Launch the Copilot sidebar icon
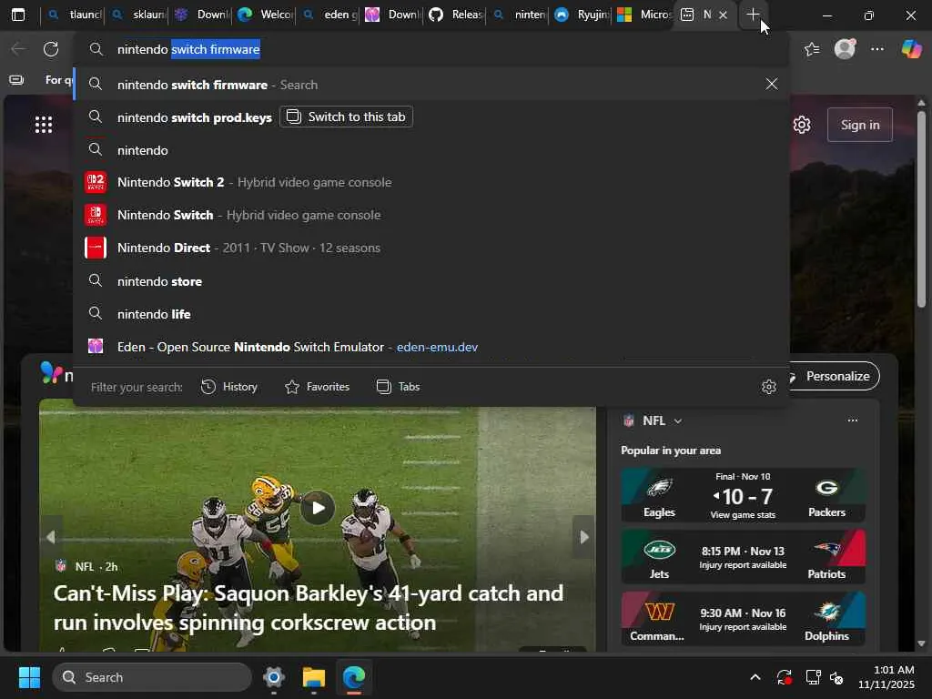 click(911, 49)
